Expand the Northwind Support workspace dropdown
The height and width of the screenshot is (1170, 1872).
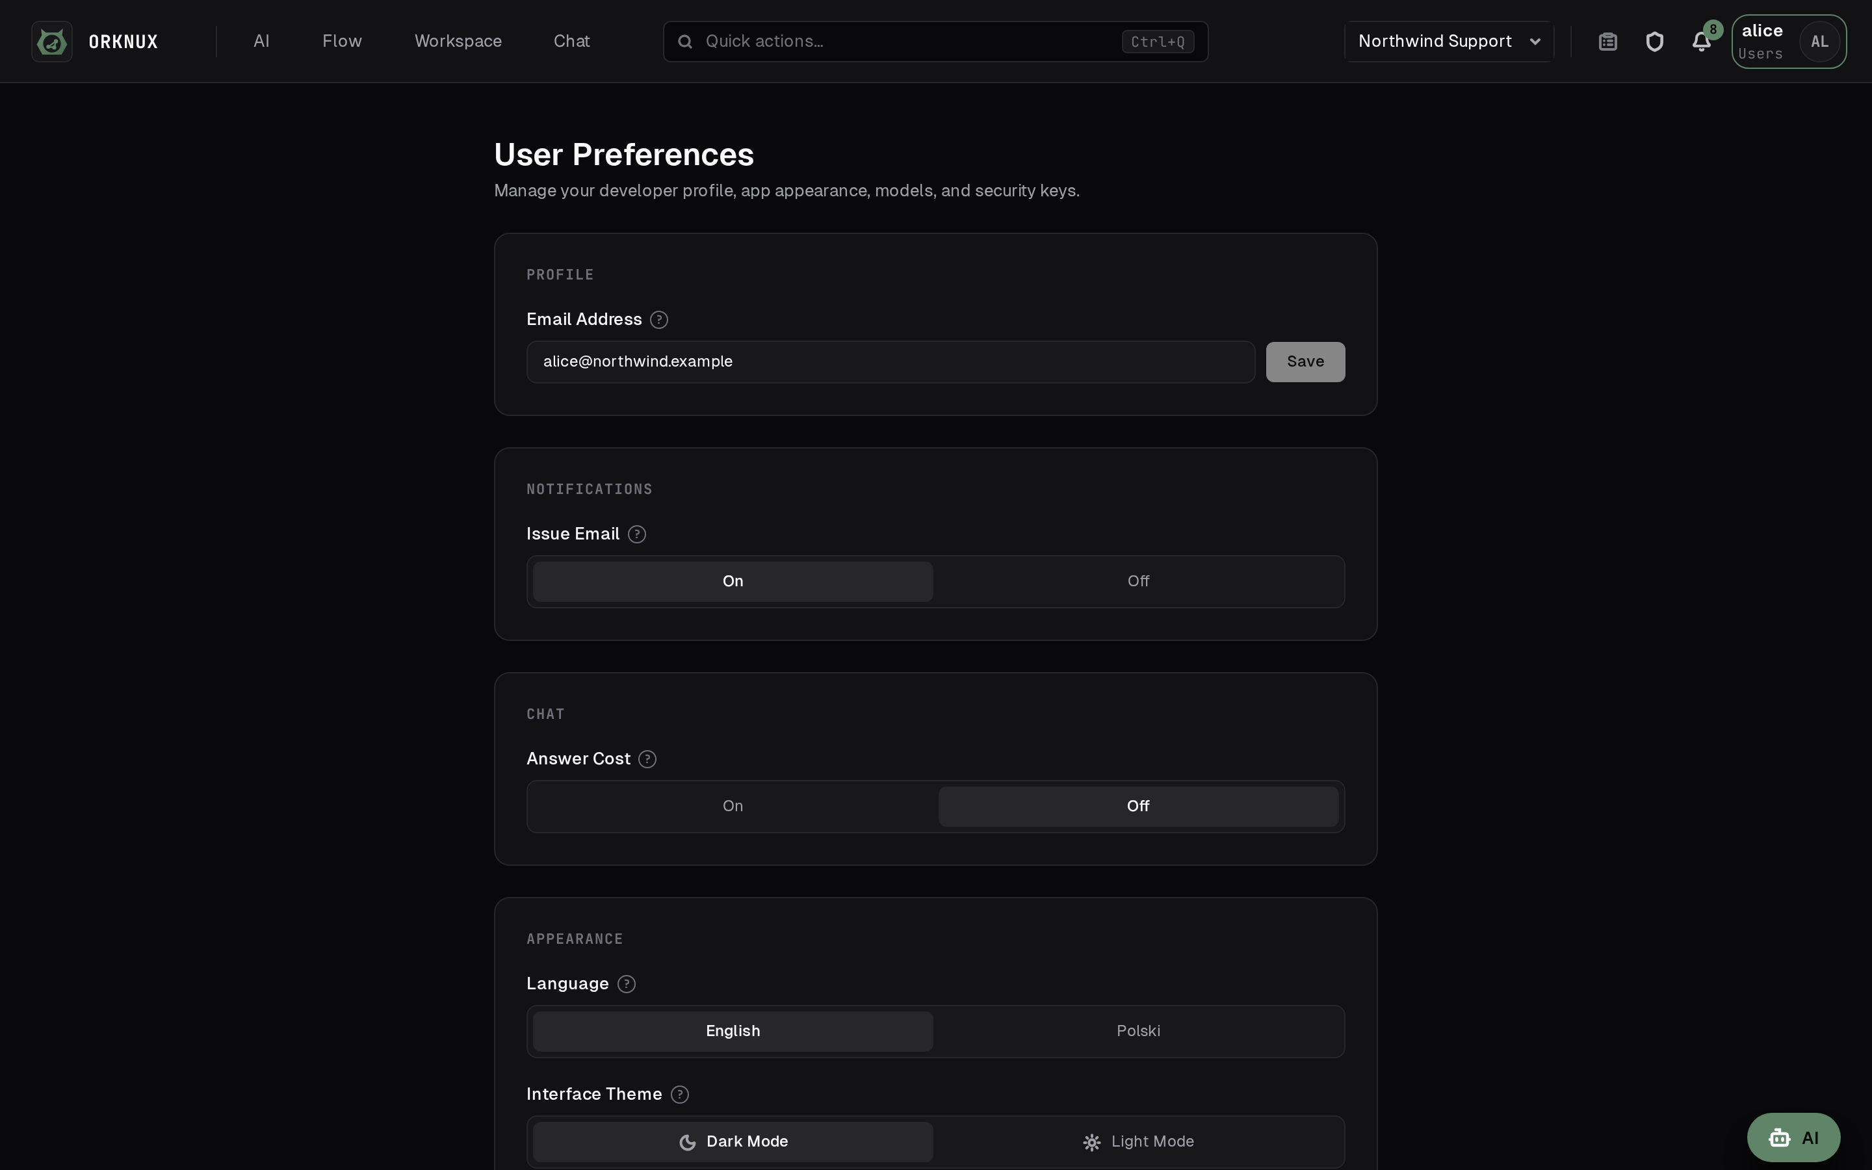(x=1449, y=42)
